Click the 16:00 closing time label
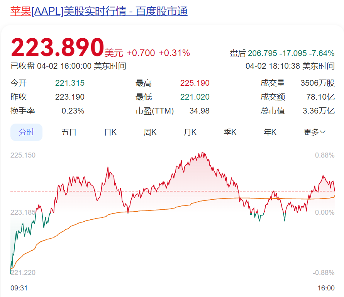 coord(326,288)
